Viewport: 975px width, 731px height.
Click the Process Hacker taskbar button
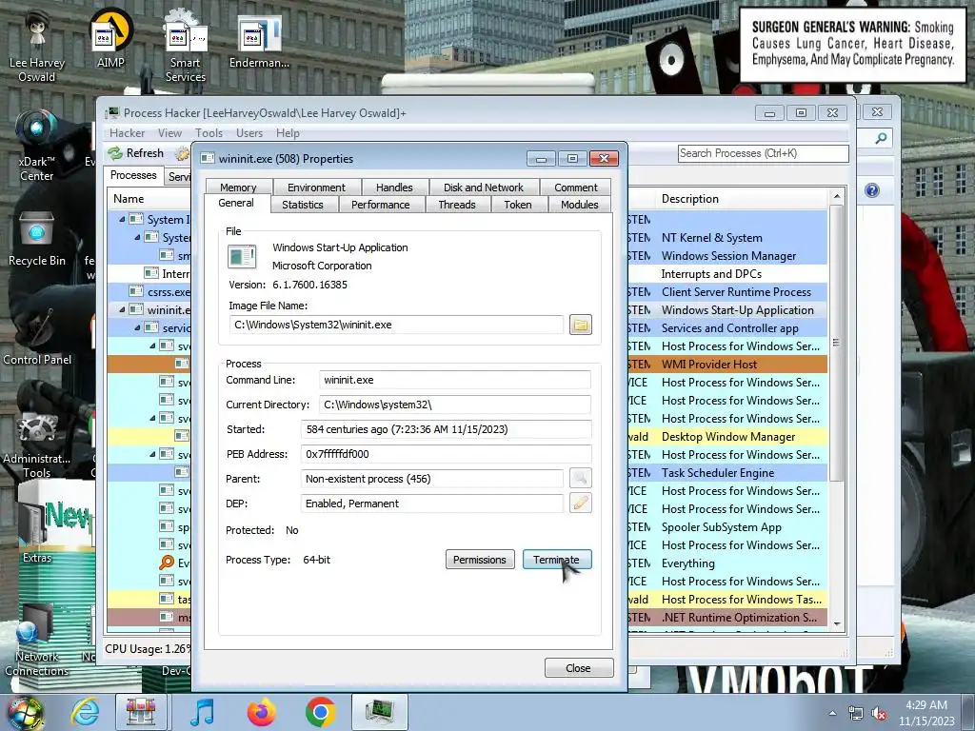379,712
